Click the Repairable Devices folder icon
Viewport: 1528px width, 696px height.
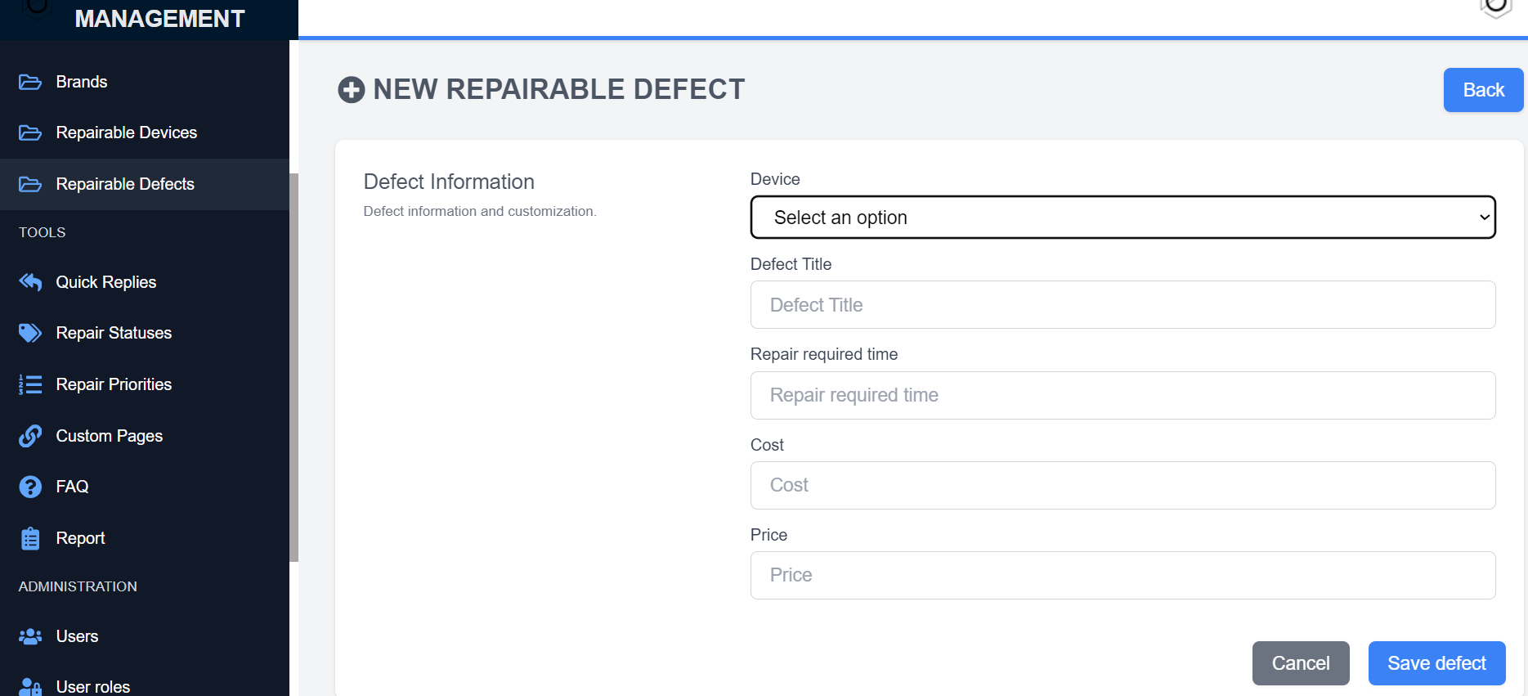click(30, 132)
